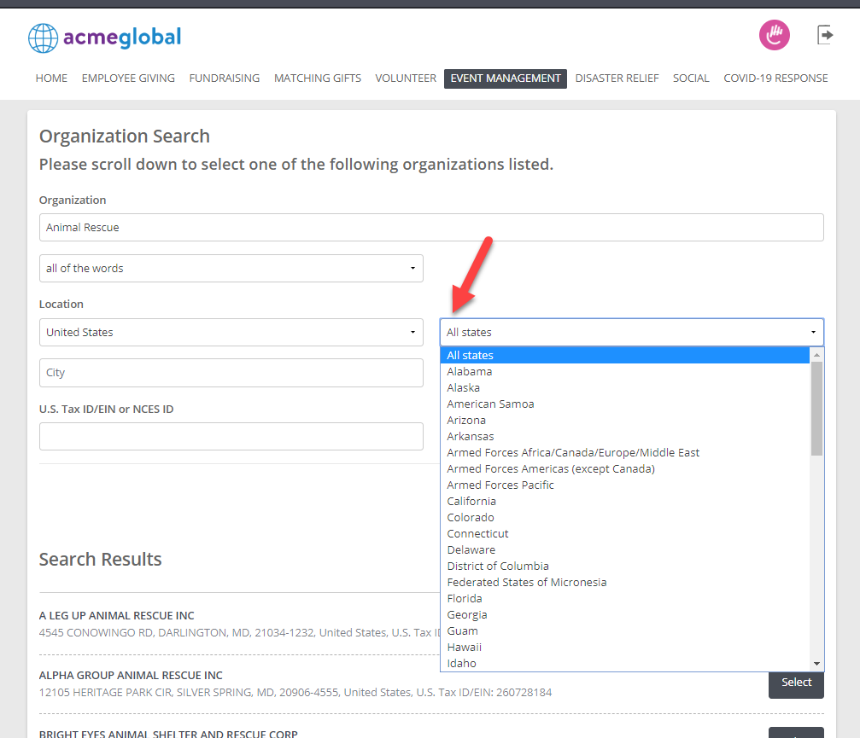
Task: Click the logout arrow icon
Action: tap(825, 35)
